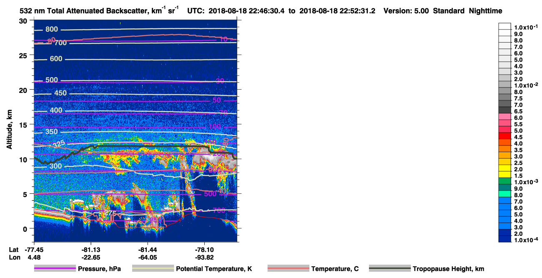Viewport: 542px width, 278px height.
Task: Click the longitude value -93.82
Action: [204, 257]
